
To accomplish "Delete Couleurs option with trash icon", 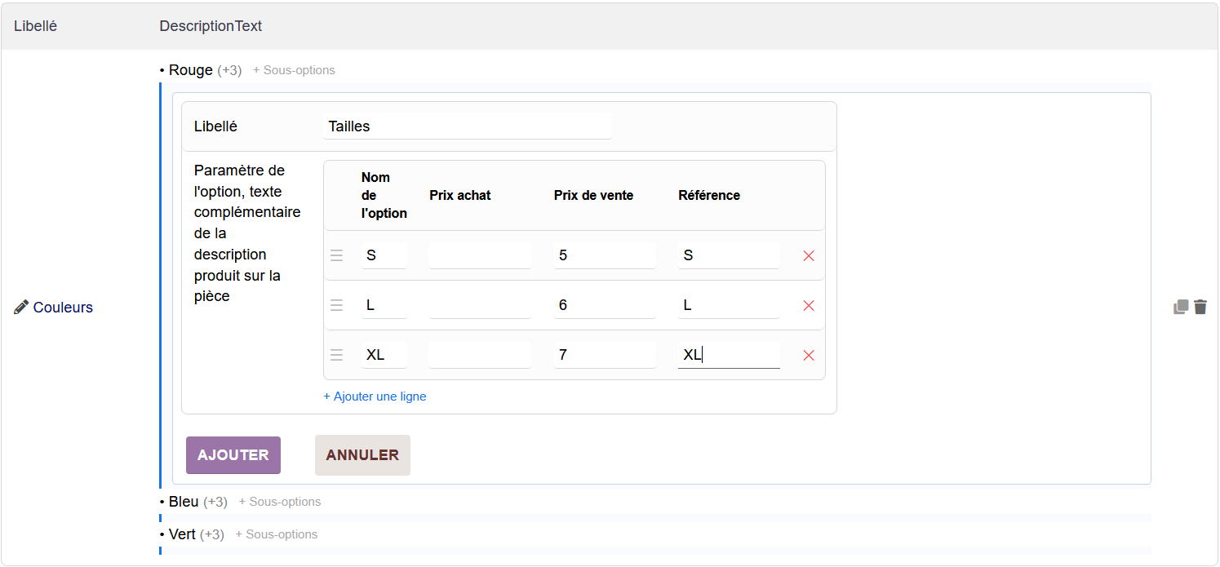I will tap(1200, 308).
